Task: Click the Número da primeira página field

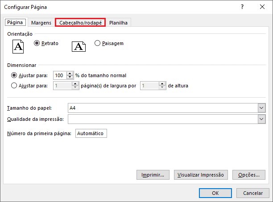Action: (x=91, y=133)
